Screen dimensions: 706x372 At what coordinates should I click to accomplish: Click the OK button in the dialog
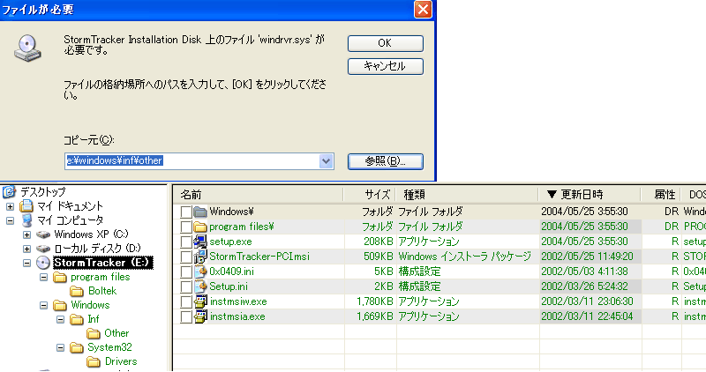pyautogui.click(x=385, y=43)
